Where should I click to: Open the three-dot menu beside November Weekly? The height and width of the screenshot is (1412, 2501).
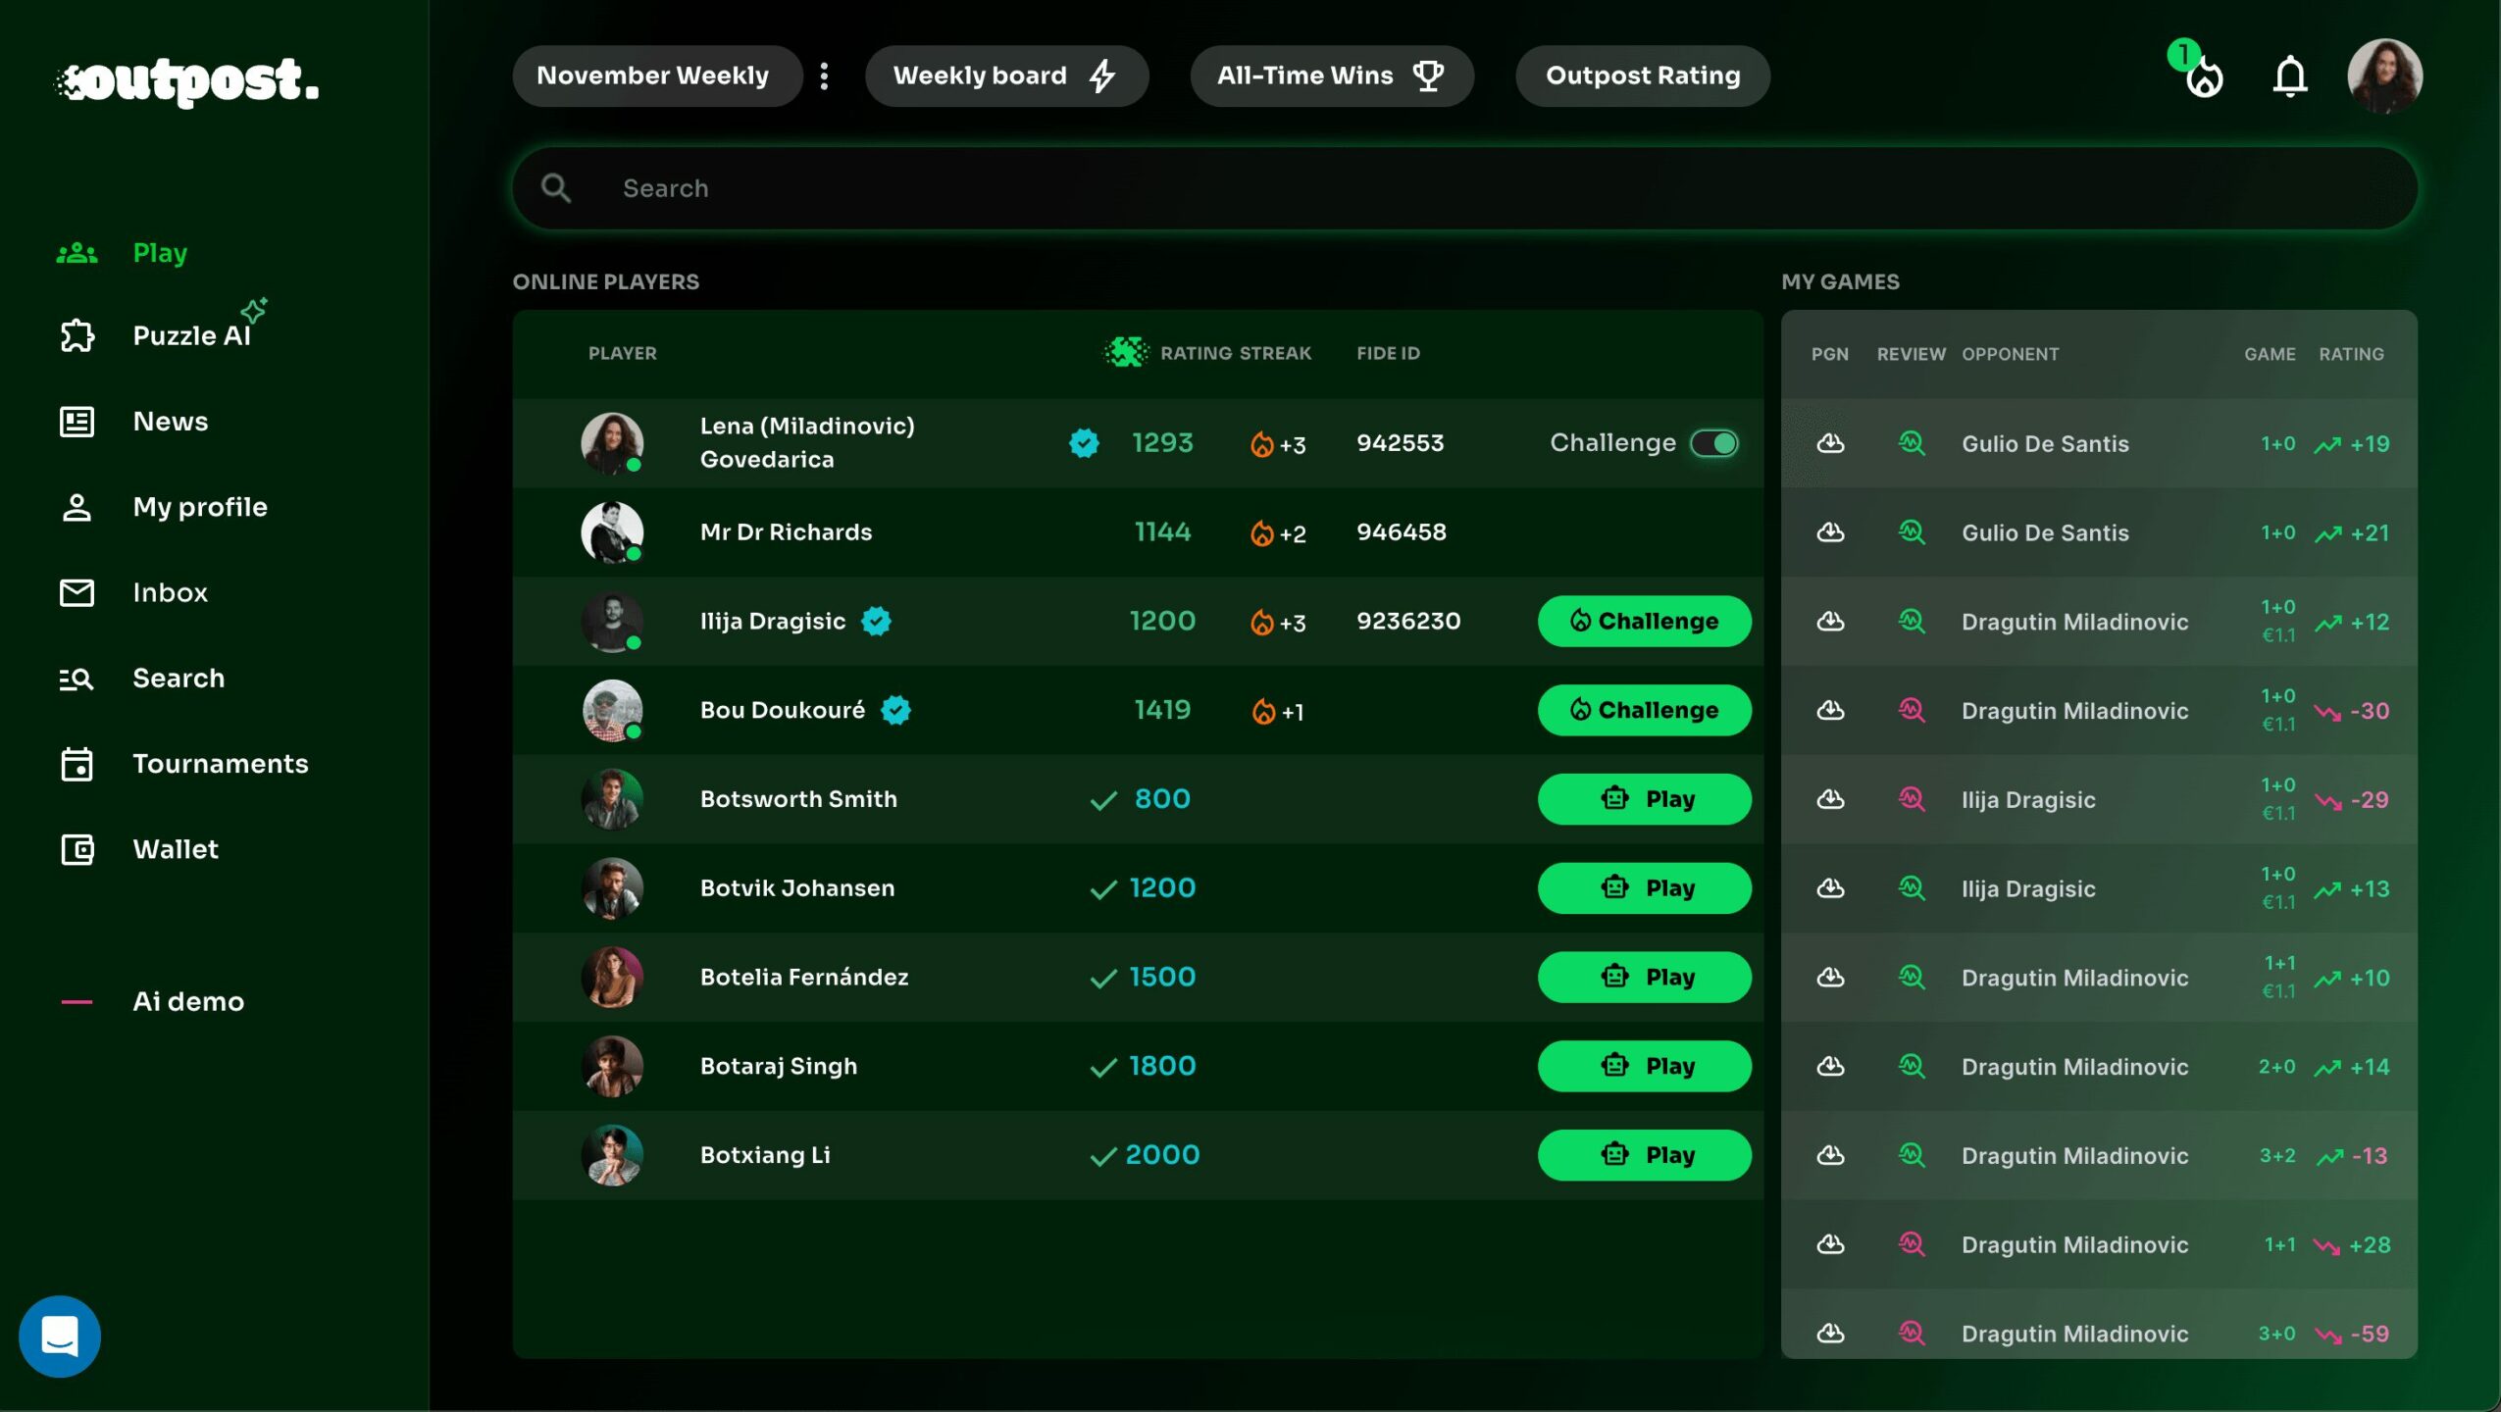(x=824, y=76)
